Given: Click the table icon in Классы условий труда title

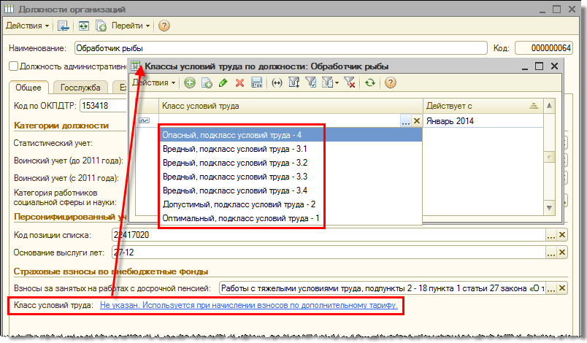Looking at the screenshot, I should [136, 66].
